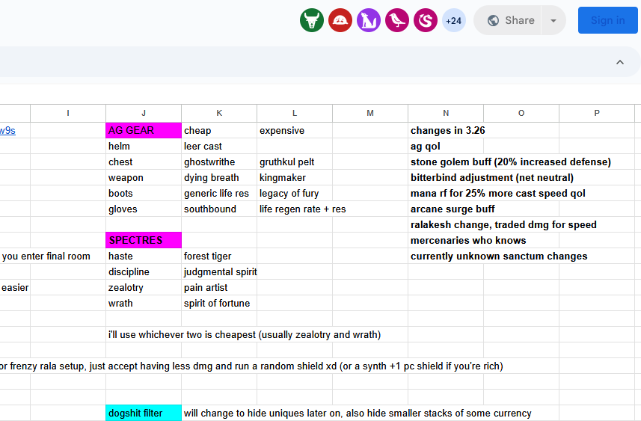
Task: Select the cheapest two spectres note cell
Action: (x=245, y=335)
